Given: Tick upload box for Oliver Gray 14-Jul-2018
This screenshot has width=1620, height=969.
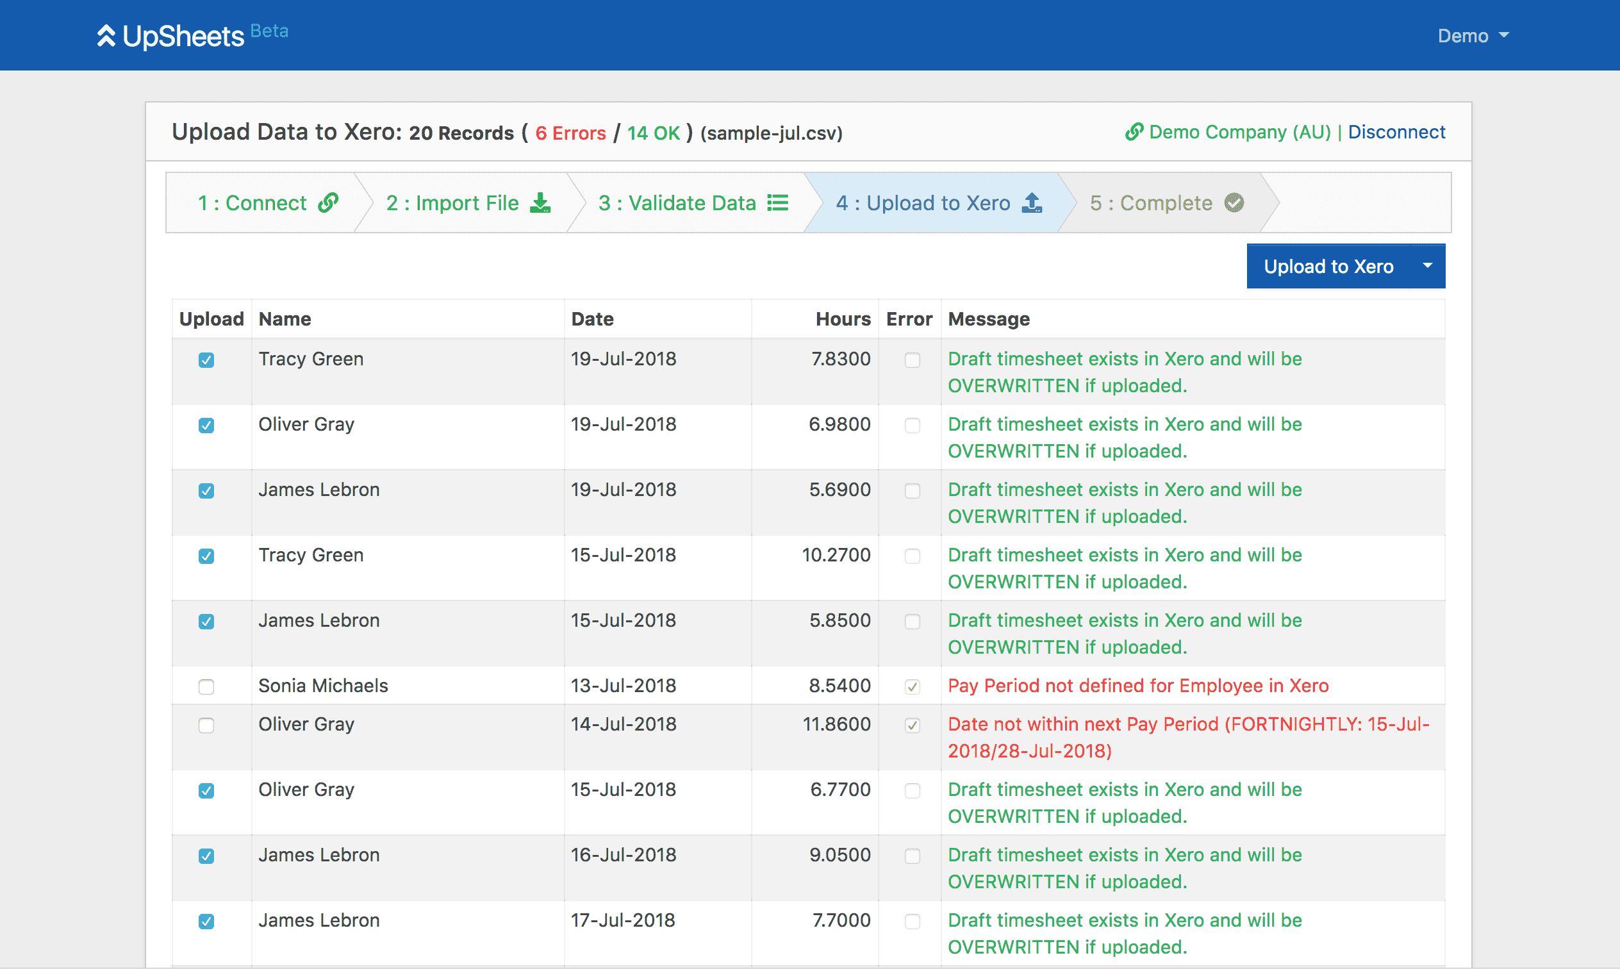Looking at the screenshot, I should [x=206, y=725].
